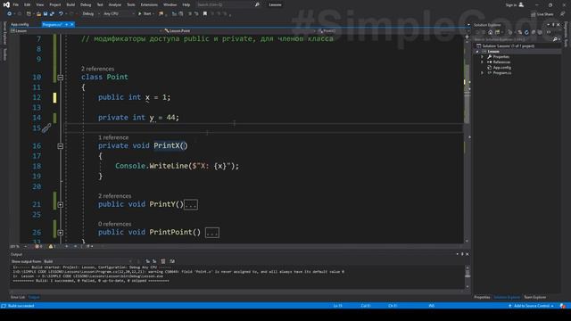
Task: Open the Project menu
Action: coord(55,4)
